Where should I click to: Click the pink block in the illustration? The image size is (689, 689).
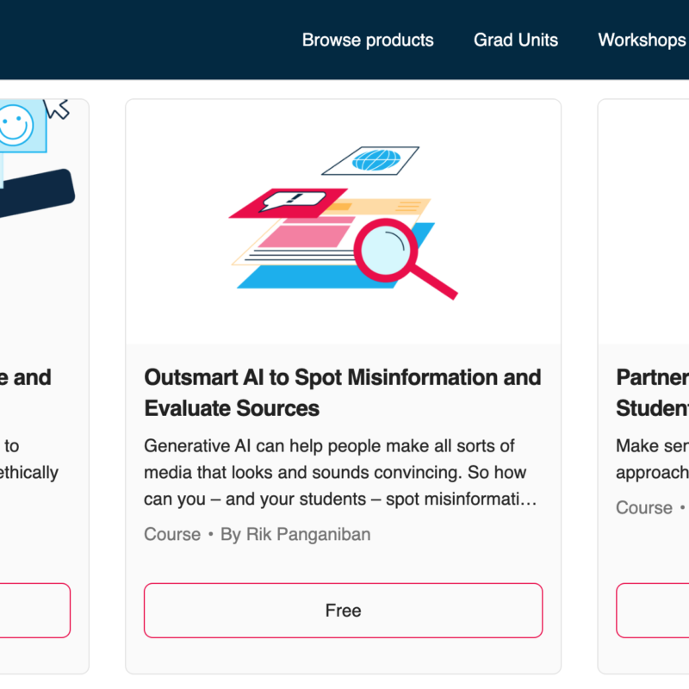306,235
